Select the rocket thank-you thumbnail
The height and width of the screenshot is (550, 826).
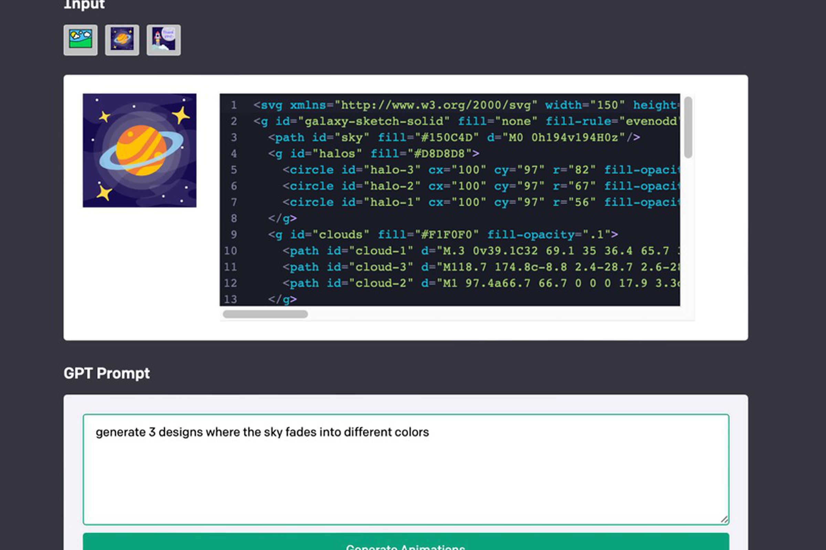click(x=164, y=40)
